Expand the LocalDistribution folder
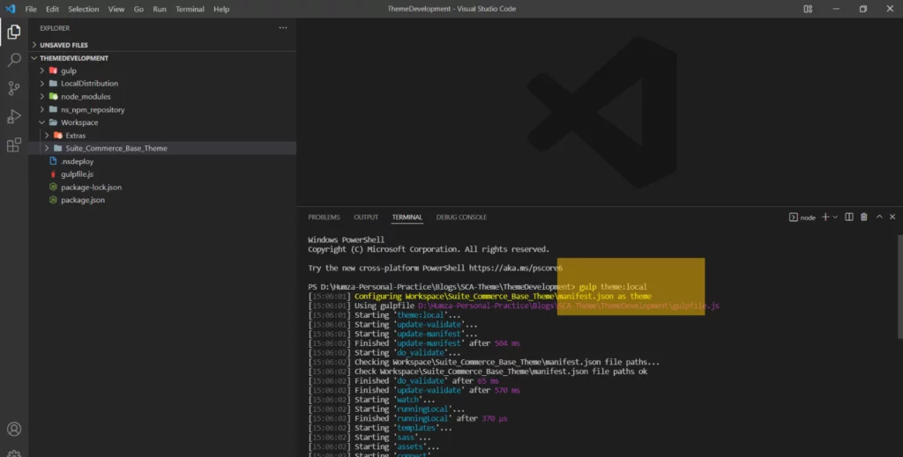 (162, 84)
